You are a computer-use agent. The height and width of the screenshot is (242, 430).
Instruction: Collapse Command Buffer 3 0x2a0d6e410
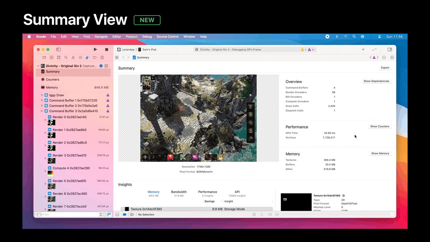(x=42, y=111)
